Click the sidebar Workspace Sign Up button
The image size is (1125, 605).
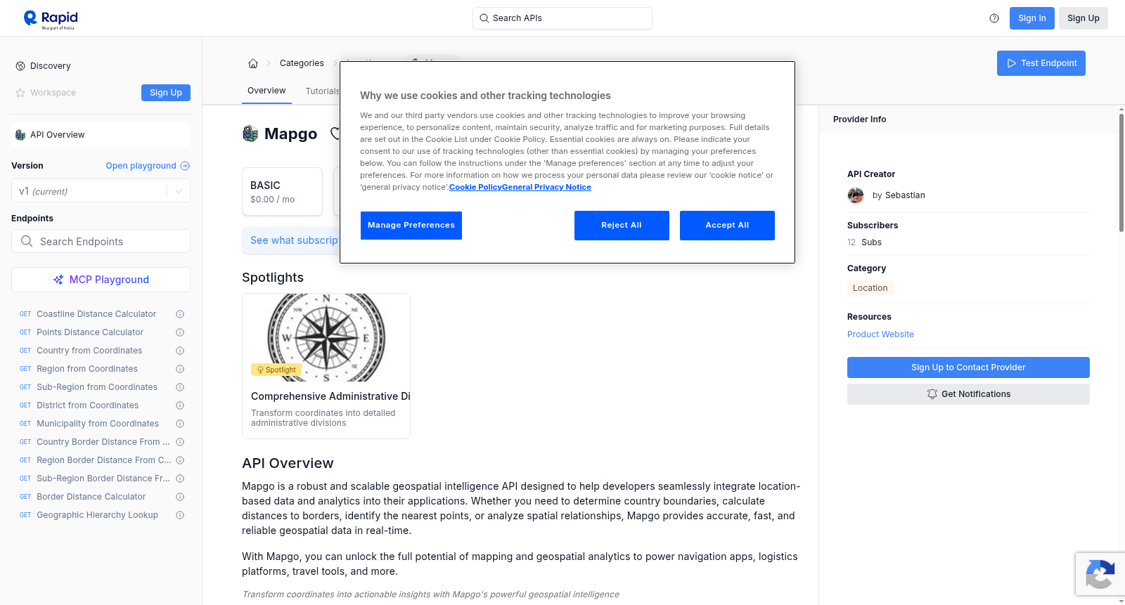click(x=166, y=93)
